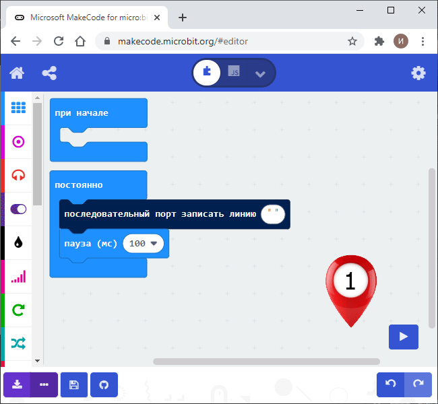
Task: Select the 'пауза (мс)' block label
Action: [x=90, y=244]
